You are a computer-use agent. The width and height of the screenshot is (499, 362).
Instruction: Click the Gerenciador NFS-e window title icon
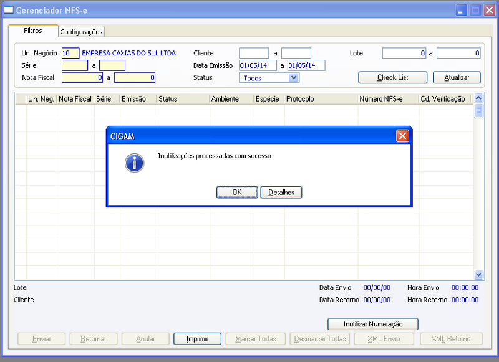[x=9, y=10]
